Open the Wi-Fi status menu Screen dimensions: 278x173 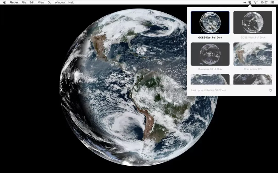click(256, 2)
